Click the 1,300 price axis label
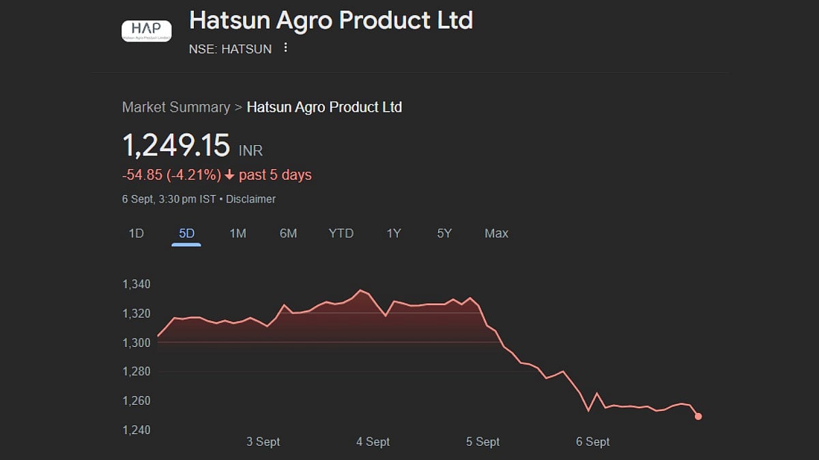This screenshot has height=460, width=819. (136, 342)
